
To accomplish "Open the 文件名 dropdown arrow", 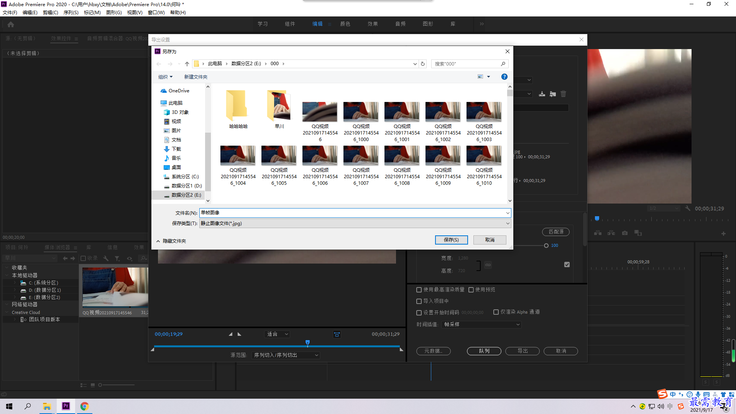I will 508,213.
